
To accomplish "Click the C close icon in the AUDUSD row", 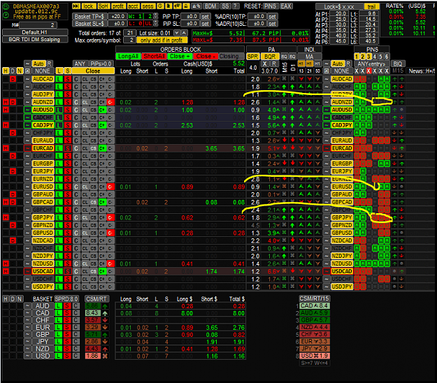I will [x=76, y=110].
